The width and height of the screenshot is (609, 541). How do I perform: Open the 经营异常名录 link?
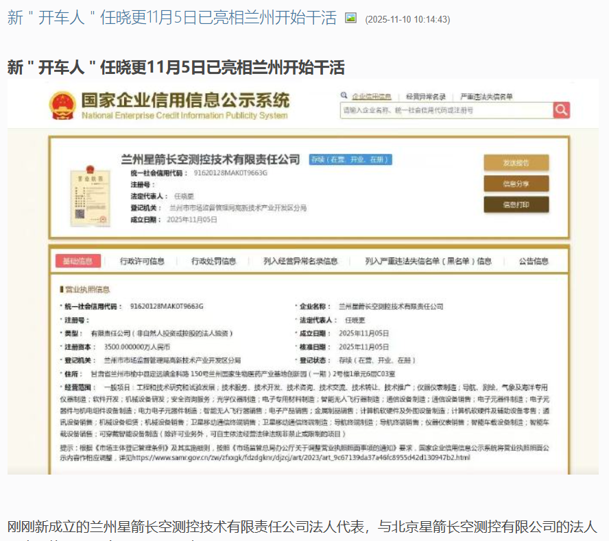[x=426, y=97]
